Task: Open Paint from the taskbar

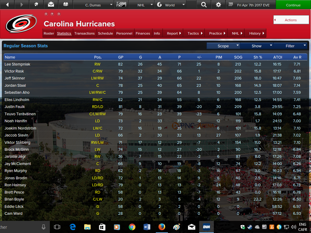Action: coord(176,227)
